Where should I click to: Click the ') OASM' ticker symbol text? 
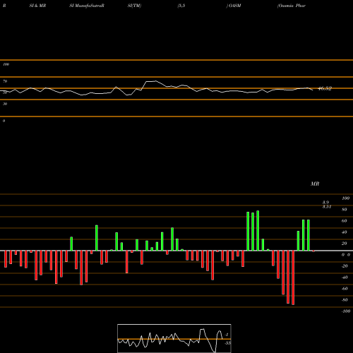pos(234,6)
